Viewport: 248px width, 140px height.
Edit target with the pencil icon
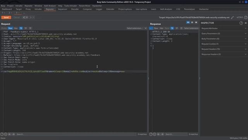click(232, 17)
